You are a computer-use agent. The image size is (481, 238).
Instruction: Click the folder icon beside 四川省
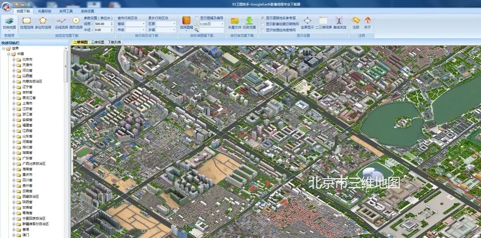pyautogui.click(x=19, y=180)
